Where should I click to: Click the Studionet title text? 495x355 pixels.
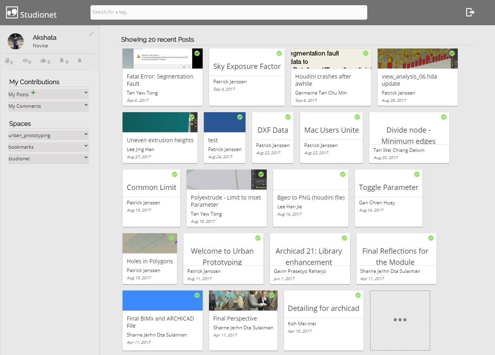point(38,15)
